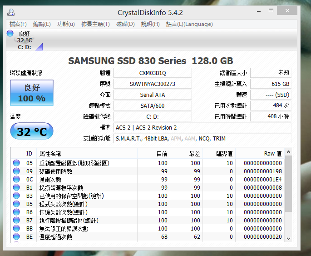
Task: Click the blue status orb for attribute 09
Action: pyautogui.click(x=16, y=171)
